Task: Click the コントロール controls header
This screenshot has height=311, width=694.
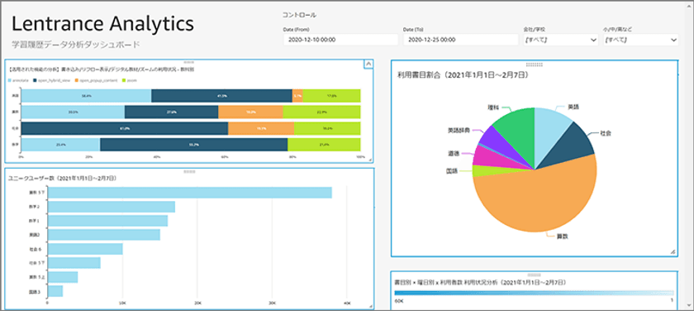Action: click(299, 15)
